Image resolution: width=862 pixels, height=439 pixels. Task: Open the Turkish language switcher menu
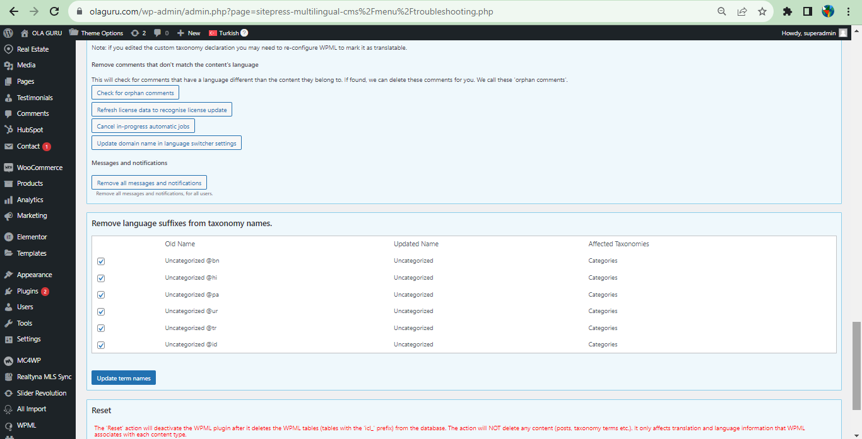pyautogui.click(x=224, y=33)
